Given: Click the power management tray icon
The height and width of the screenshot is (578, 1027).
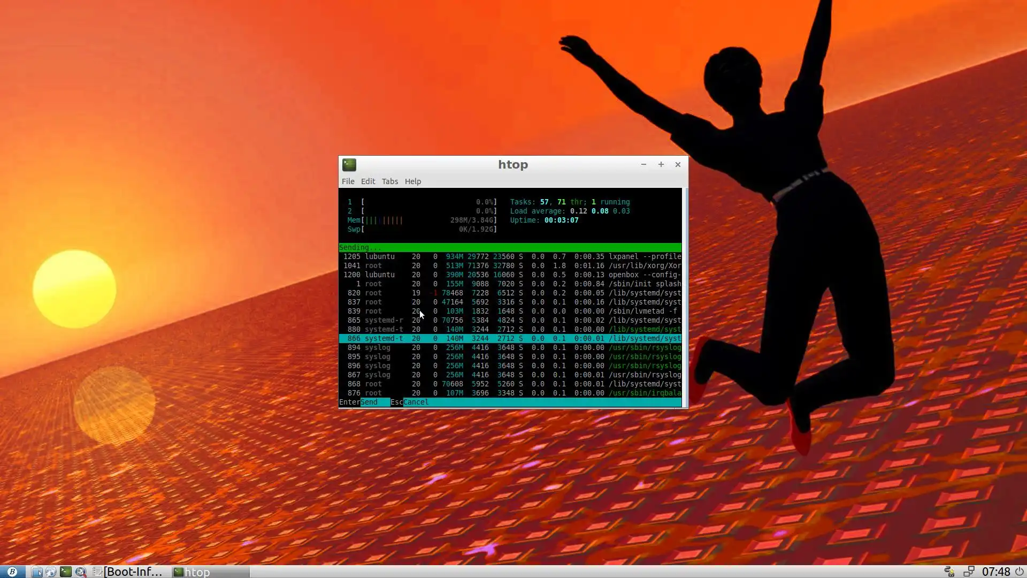Looking at the screenshot, I should coord(949,572).
